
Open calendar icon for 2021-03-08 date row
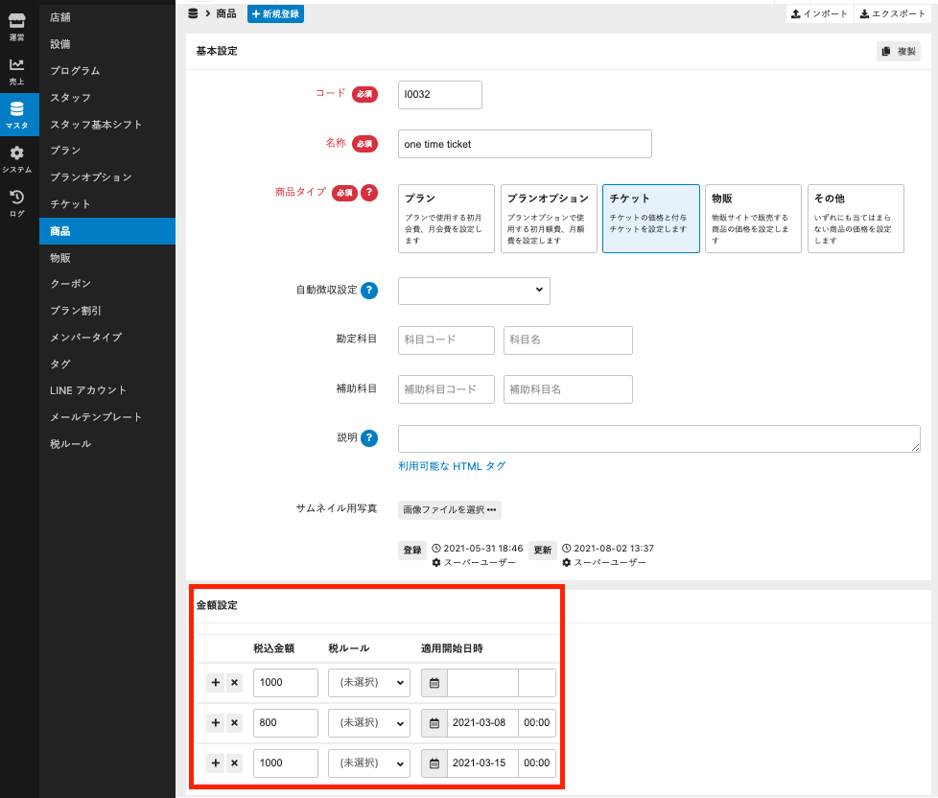point(434,722)
